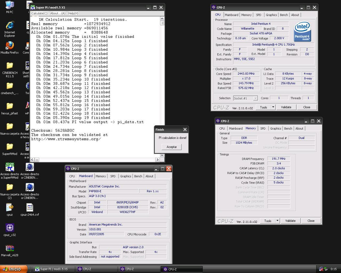Launch first Acceso directo a CINEBEN shortcut
This screenshot has height=273, width=341.
(30, 171)
